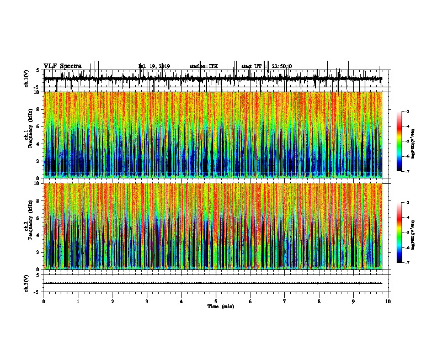
Task: Click the time axis tick label "10"
Action: click(388, 302)
